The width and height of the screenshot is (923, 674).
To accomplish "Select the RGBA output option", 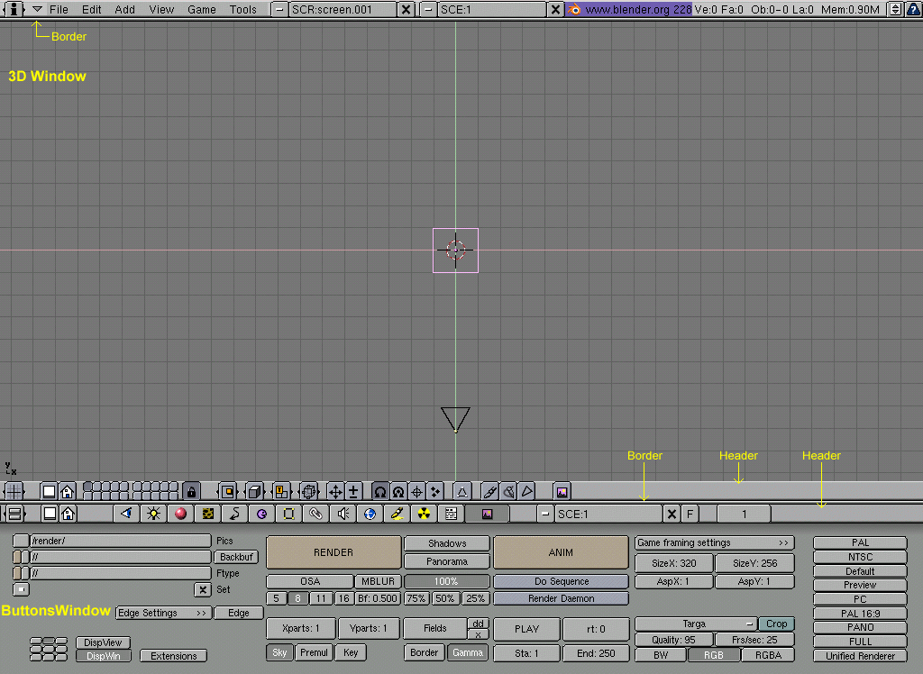I will [768, 655].
